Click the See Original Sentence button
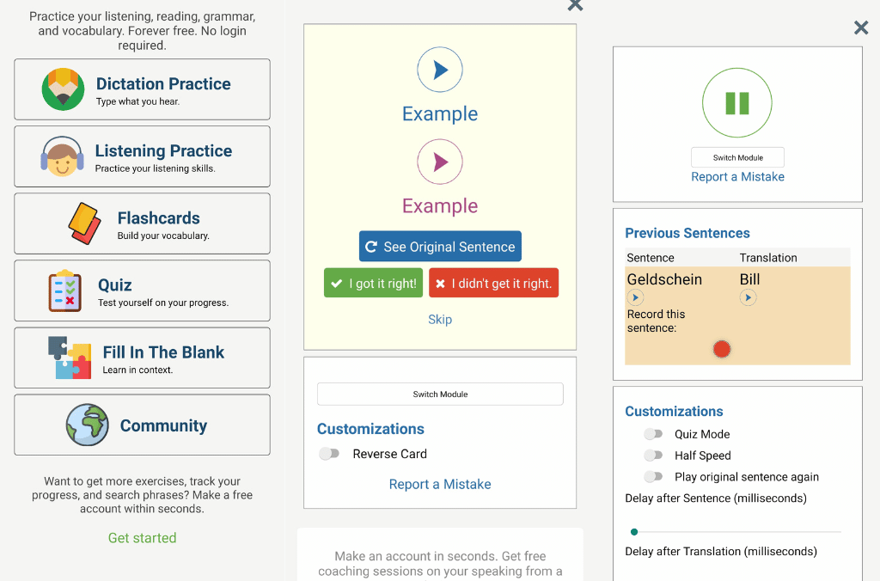This screenshot has height=581, width=880. pos(440,247)
